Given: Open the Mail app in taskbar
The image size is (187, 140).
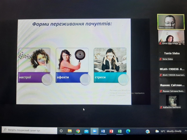Looking at the screenshot, I should point(86,131).
